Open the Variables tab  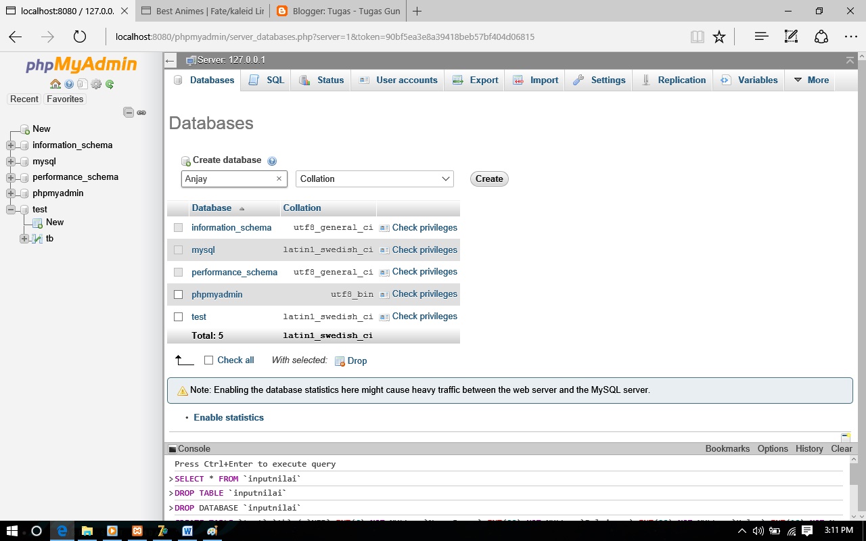tap(749, 80)
